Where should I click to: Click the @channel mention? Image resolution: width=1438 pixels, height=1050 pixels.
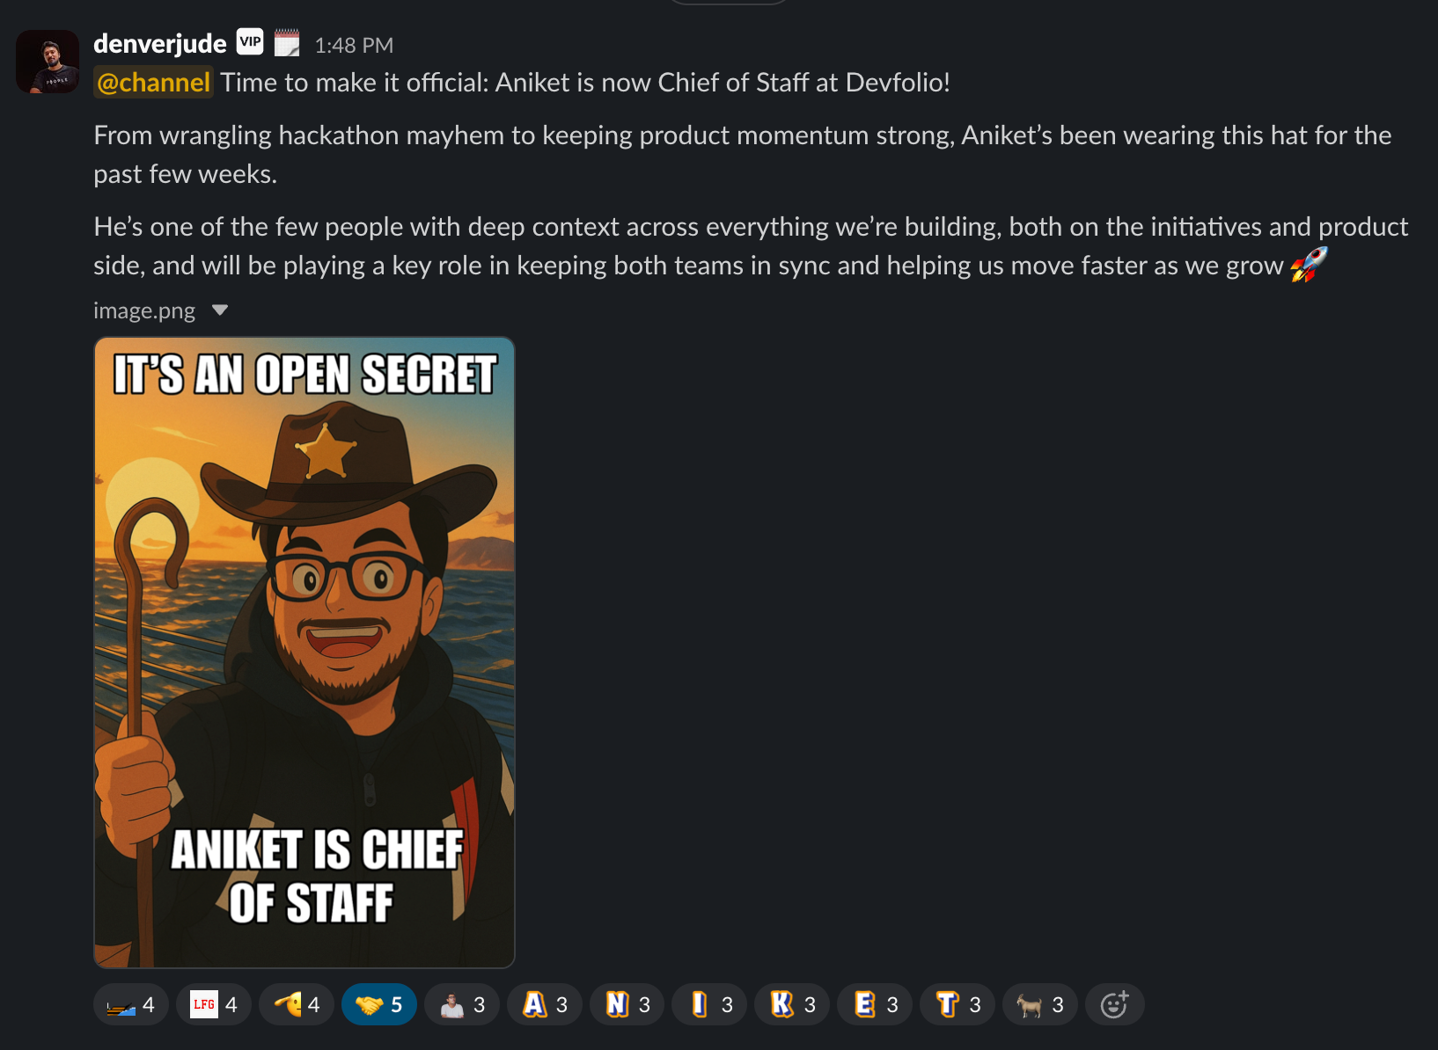click(153, 83)
